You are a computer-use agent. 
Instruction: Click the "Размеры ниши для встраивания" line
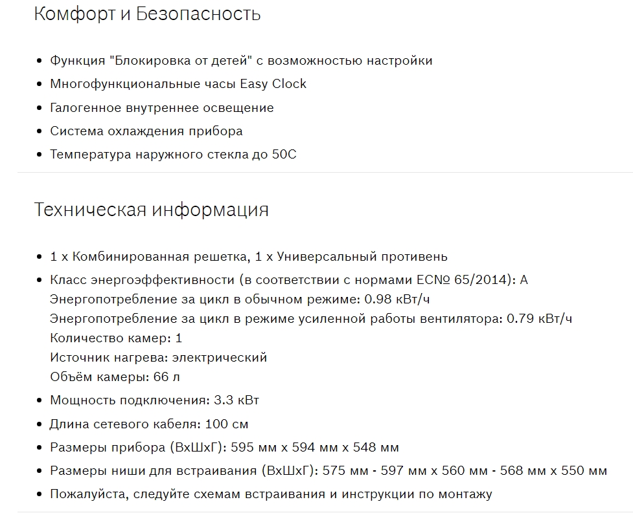tap(328, 471)
